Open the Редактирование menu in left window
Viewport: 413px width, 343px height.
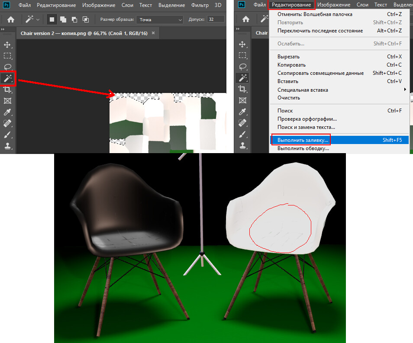pos(56,5)
